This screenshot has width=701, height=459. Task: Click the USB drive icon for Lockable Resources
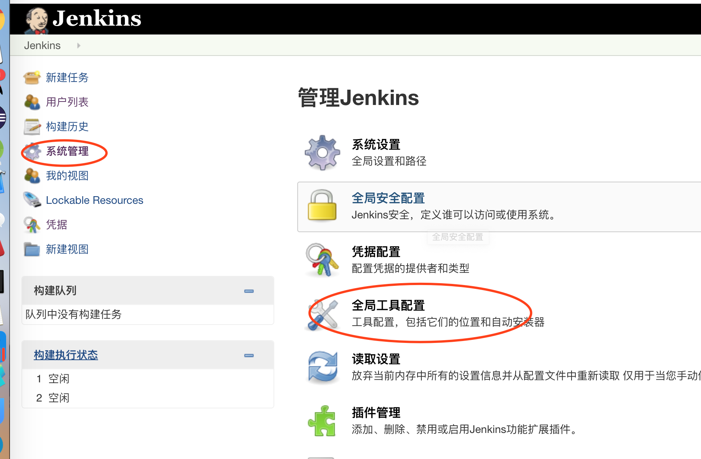(32, 200)
